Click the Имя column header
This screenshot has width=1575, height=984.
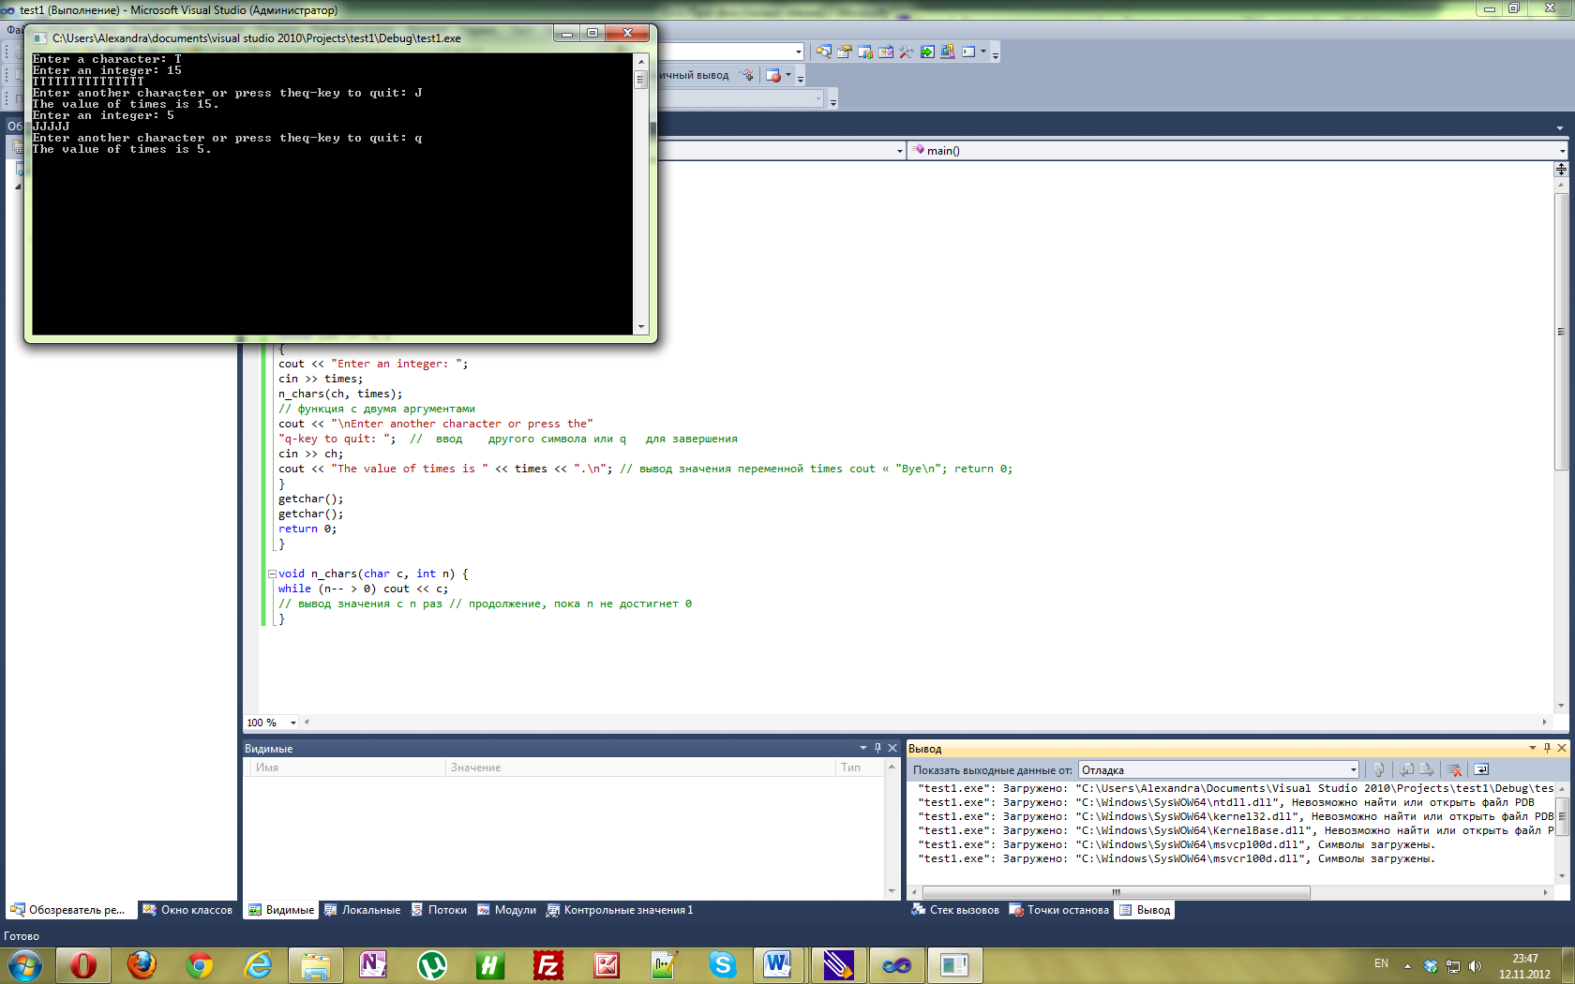click(x=347, y=768)
